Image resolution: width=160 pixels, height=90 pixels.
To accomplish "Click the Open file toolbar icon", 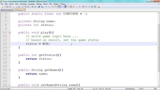I will 4,7.
